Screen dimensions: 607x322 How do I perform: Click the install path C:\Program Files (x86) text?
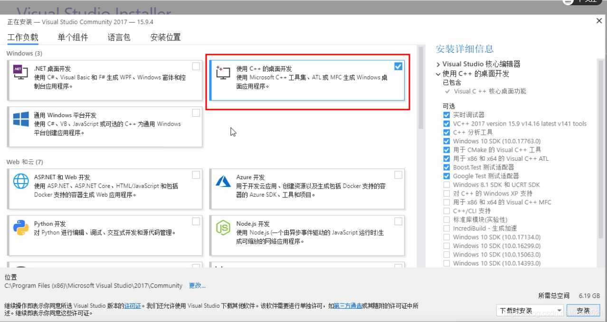[x=93, y=285]
